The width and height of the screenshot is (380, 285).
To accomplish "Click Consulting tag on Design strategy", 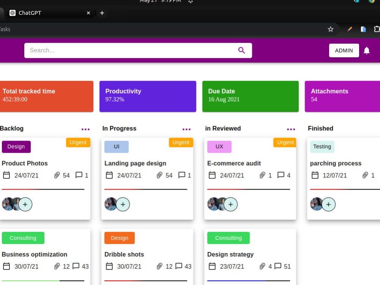I will pos(228,238).
